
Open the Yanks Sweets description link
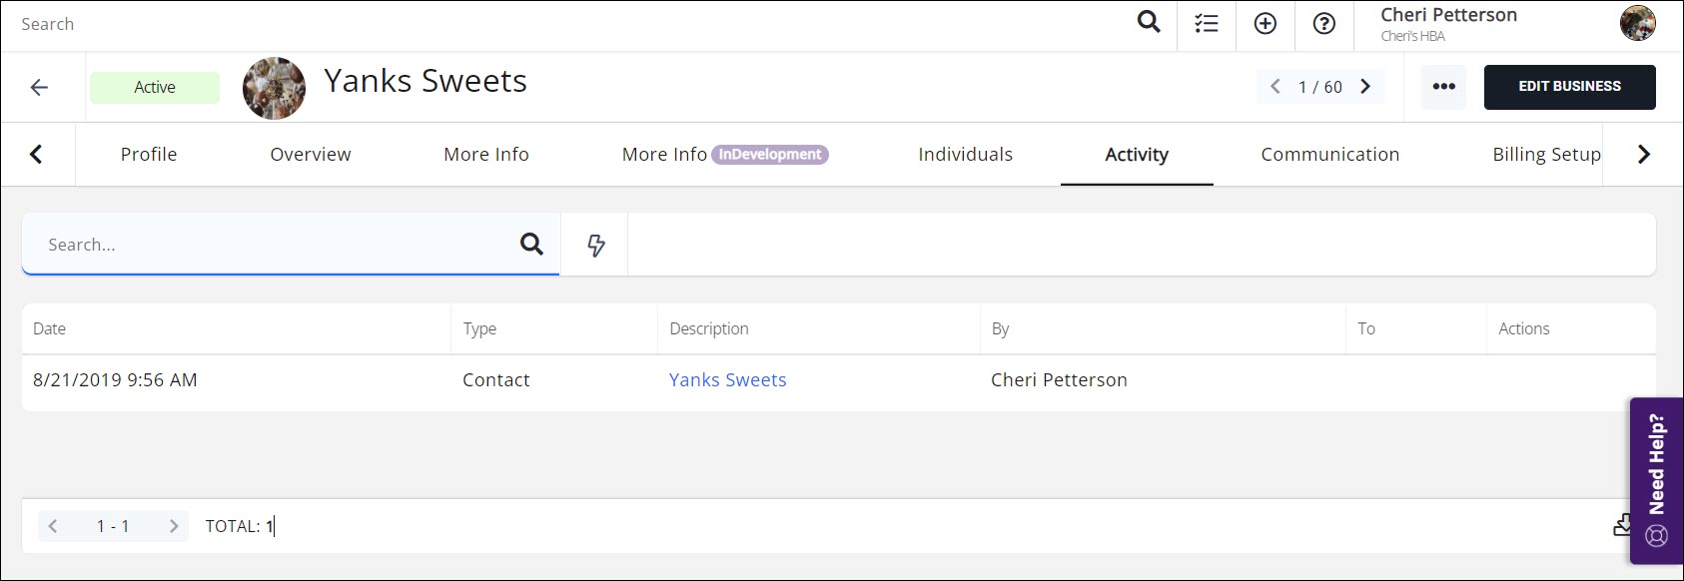pyautogui.click(x=727, y=380)
